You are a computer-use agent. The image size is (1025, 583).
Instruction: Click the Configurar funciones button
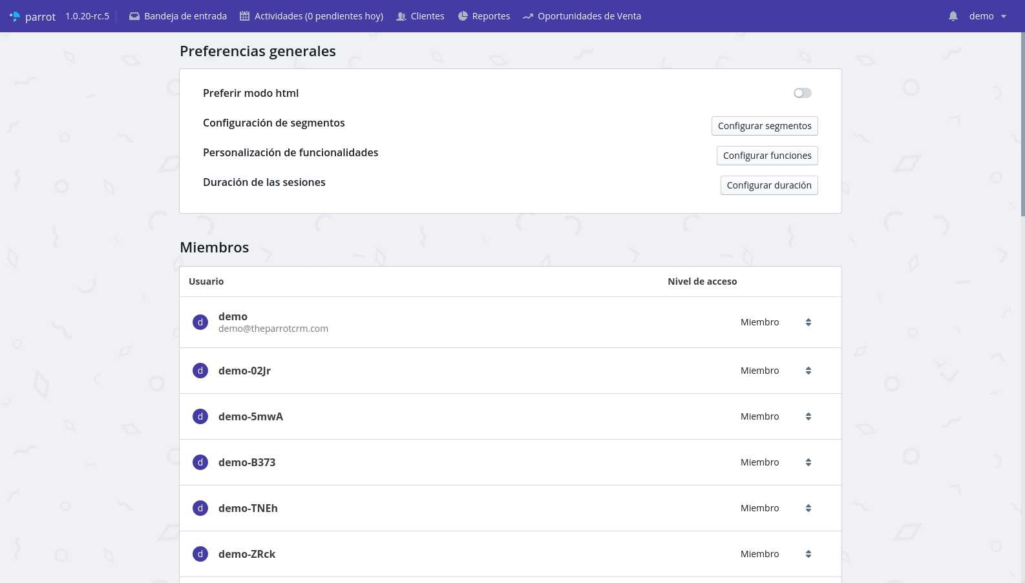click(767, 156)
